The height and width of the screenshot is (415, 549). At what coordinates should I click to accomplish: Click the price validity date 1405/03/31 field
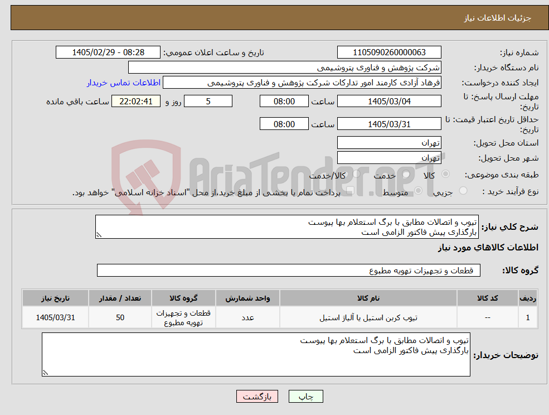click(x=389, y=124)
